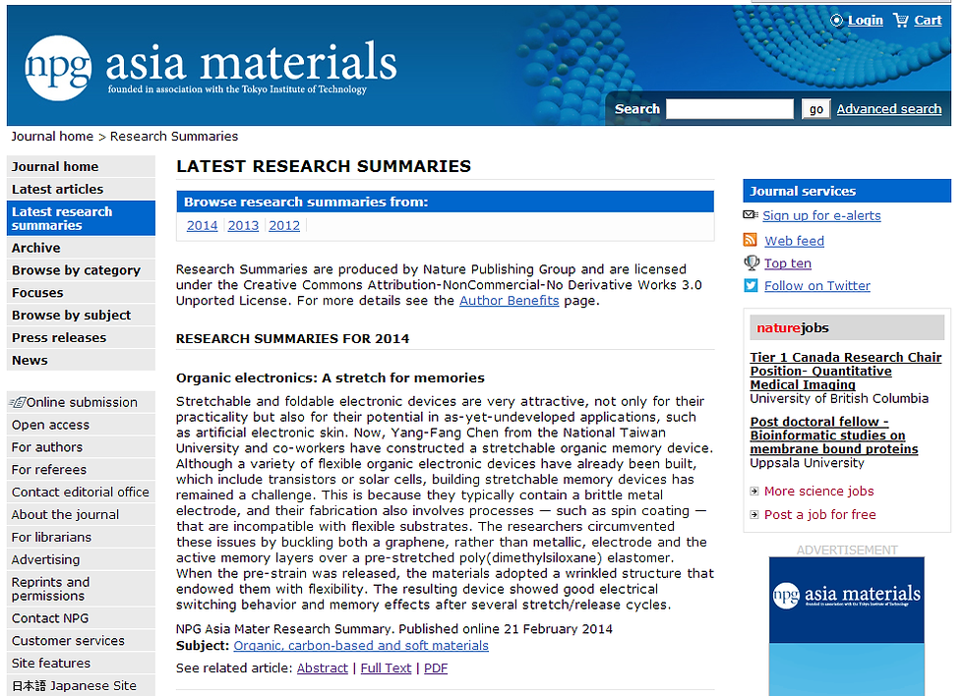Open Advanced search
Viewport: 964px width, 696px height.
click(889, 109)
